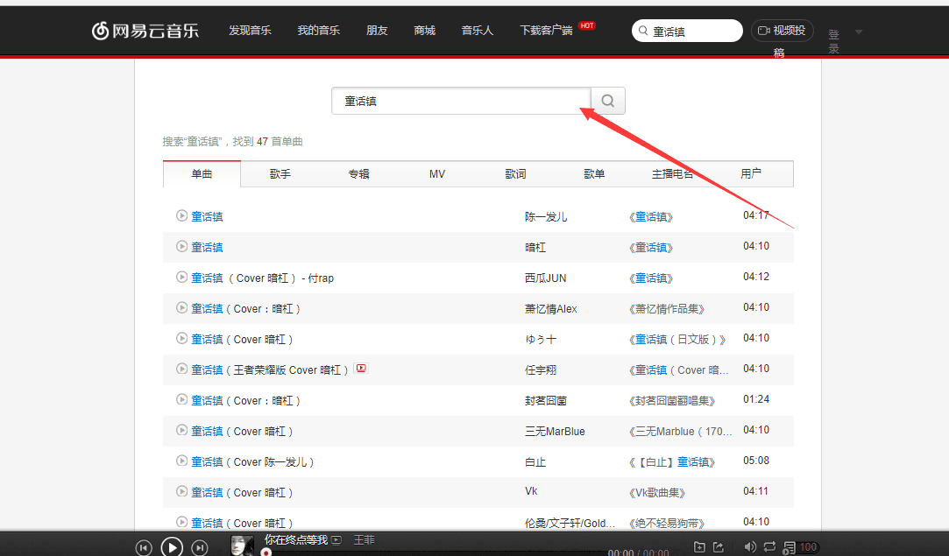The height and width of the screenshot is (556, 949).
Task: Click the magnifier search button beside the search box
Action: point(607,101)
